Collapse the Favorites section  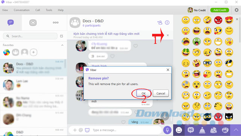pyautogui.click(x=62, y=45)
